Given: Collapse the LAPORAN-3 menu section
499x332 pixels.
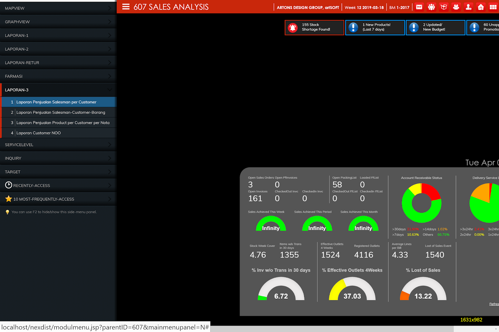Looking at the screenshot, I should pos(58,90).
